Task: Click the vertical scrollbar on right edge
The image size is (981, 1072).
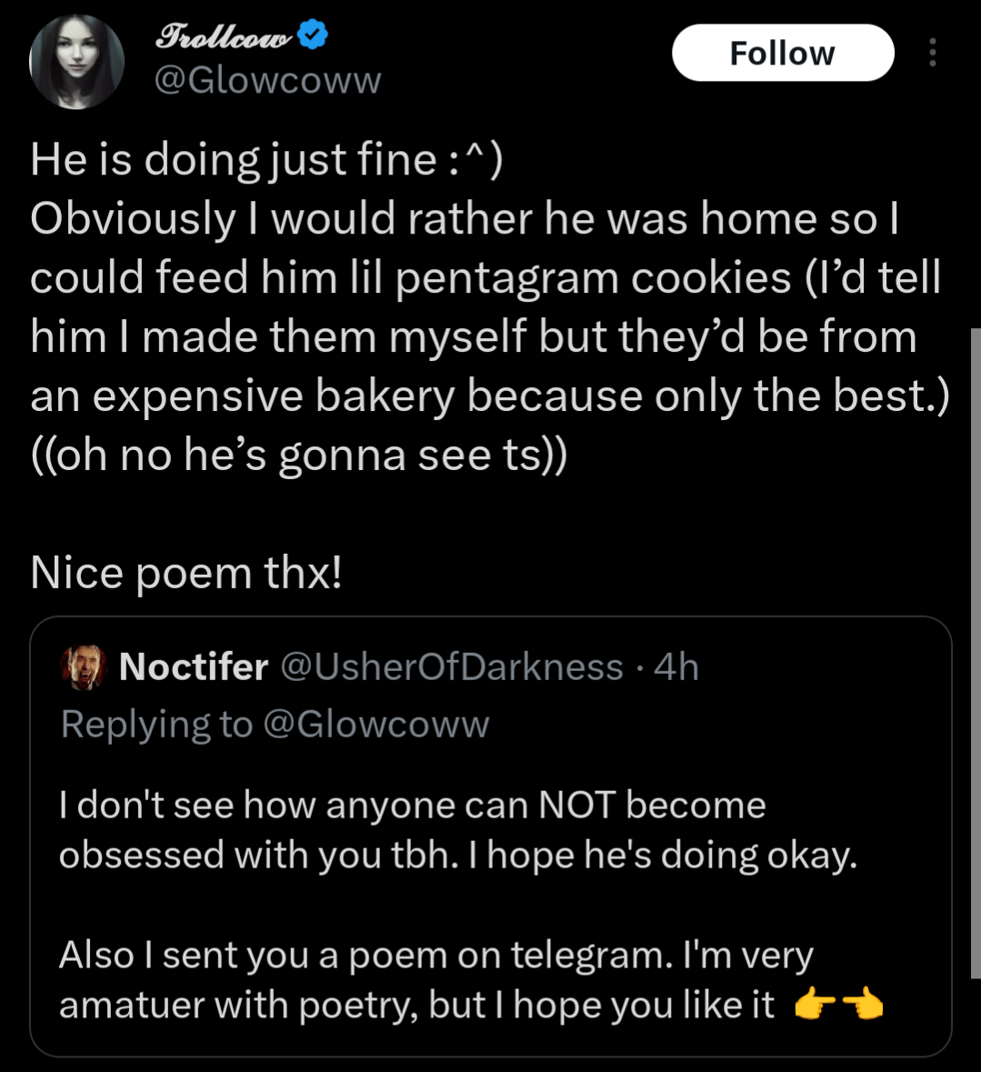Action: click(x=975, y=636)
